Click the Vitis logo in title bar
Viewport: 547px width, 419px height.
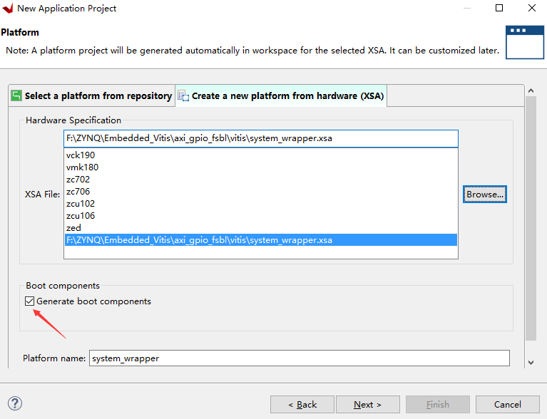pos(8,9)
